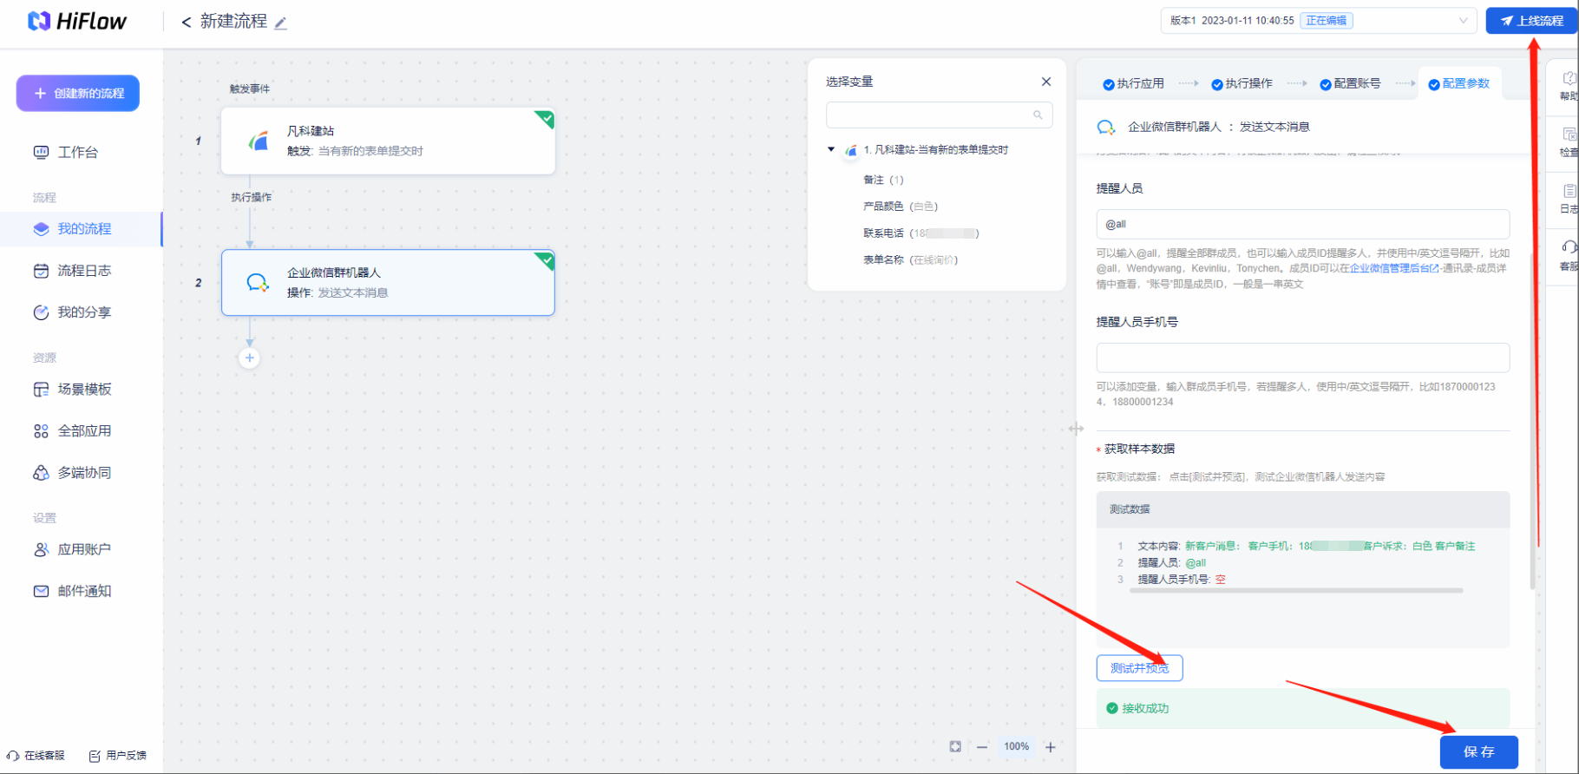Click the 流程日志 calendar icon
The image size is (1579, 774).
click(x=41, y=271)
